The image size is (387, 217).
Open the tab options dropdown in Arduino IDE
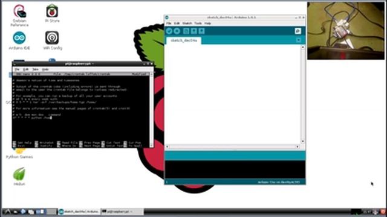(298, 40)
